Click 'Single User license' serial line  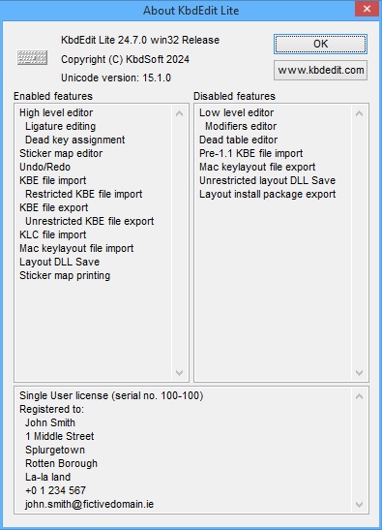[111, 395]
